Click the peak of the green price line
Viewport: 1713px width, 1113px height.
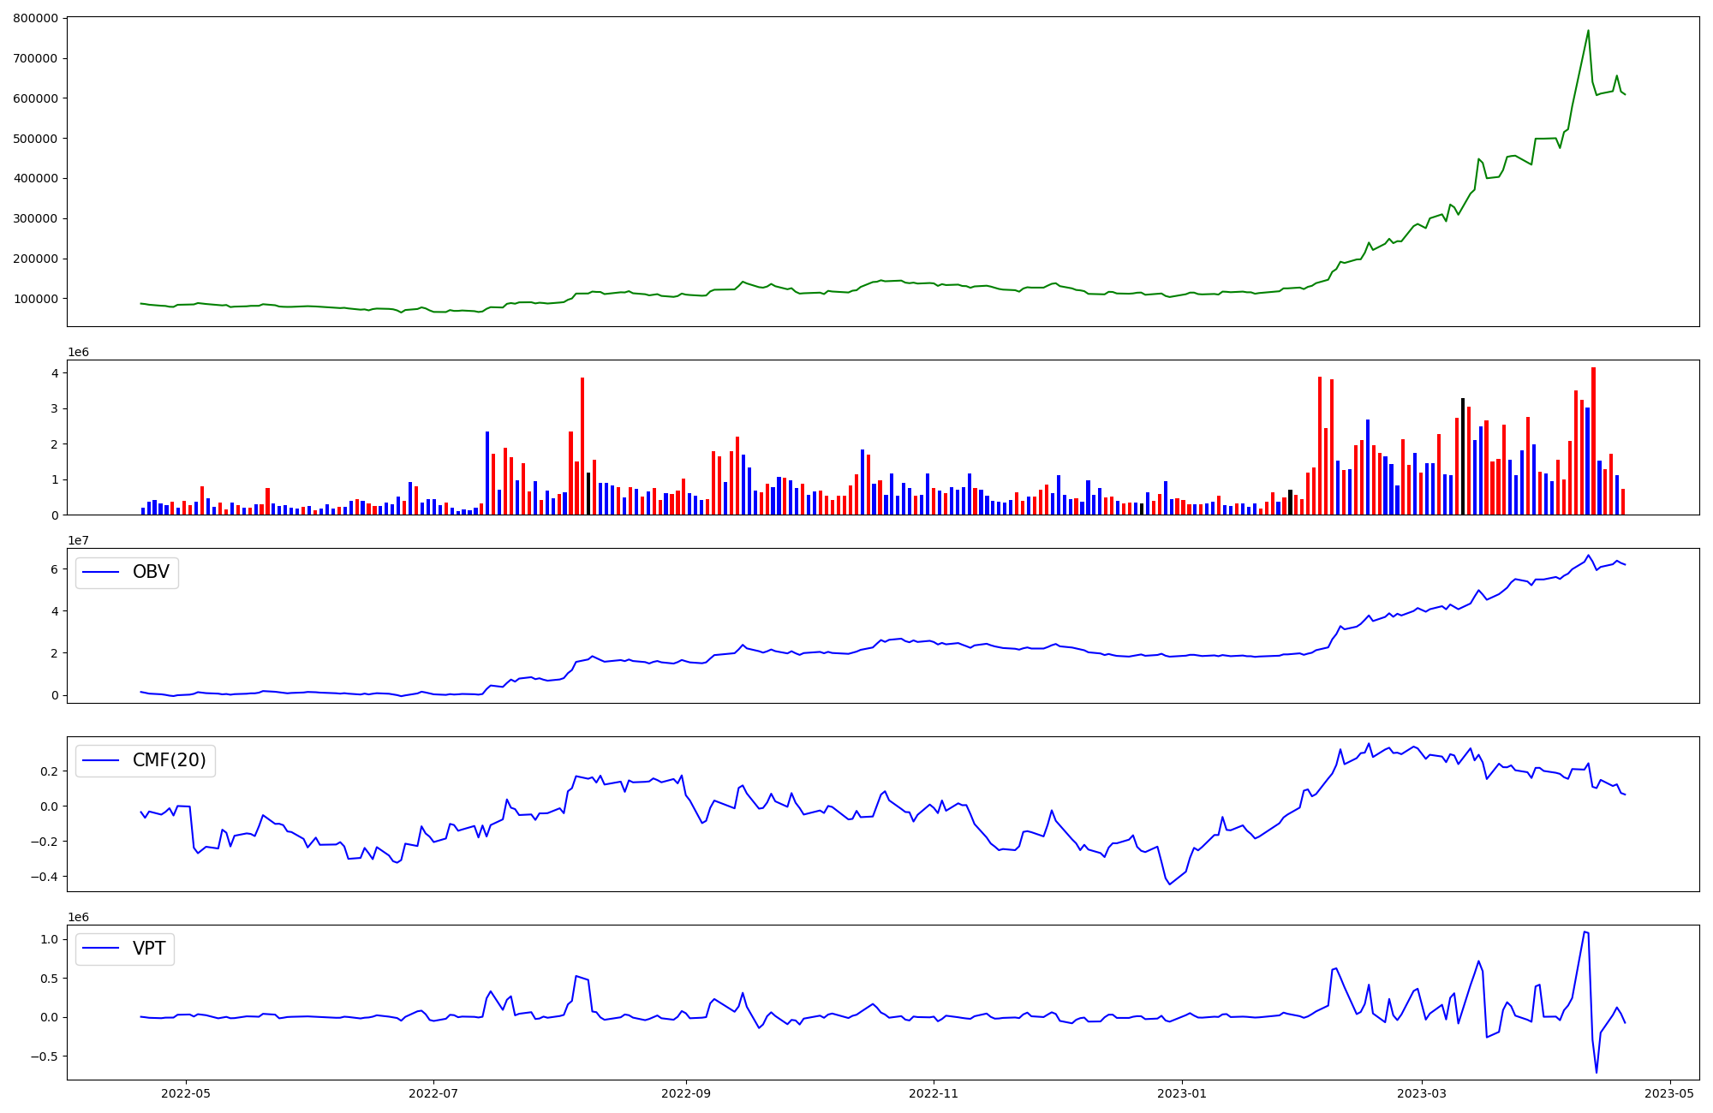1588,31
